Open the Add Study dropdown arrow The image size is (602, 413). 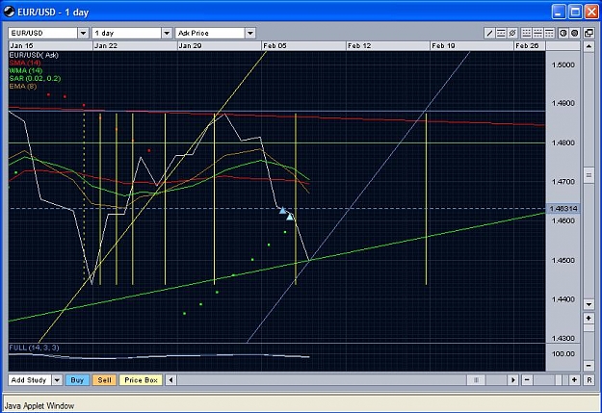point(57,380)
